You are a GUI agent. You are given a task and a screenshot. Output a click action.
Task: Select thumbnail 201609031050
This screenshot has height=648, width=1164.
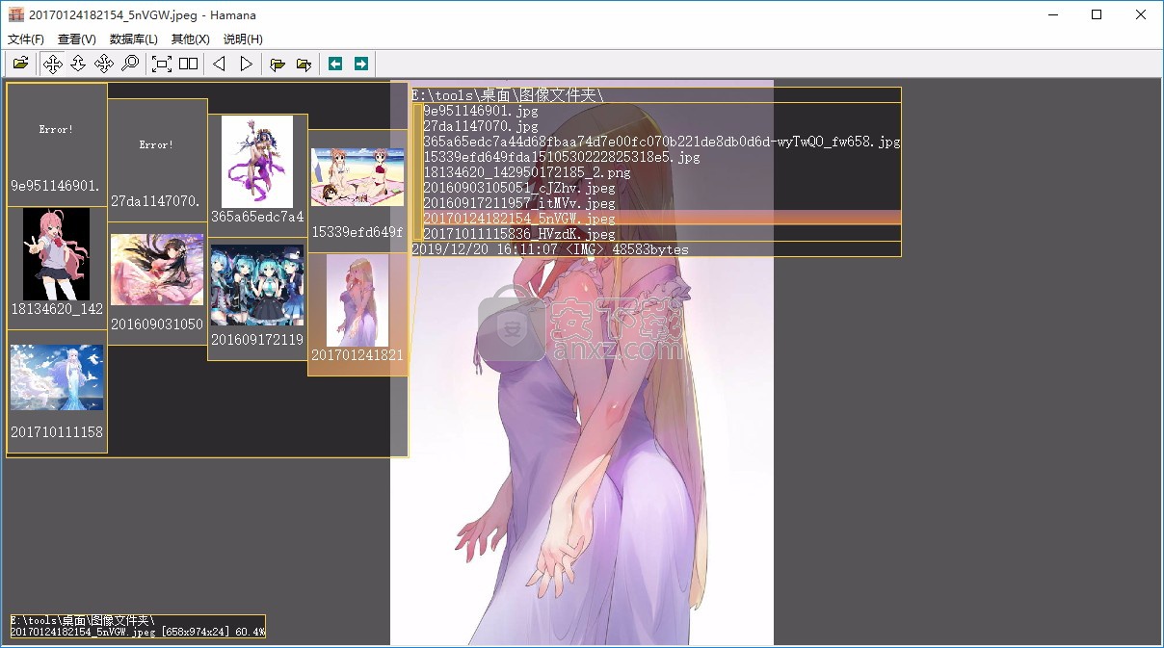[157, 283]
